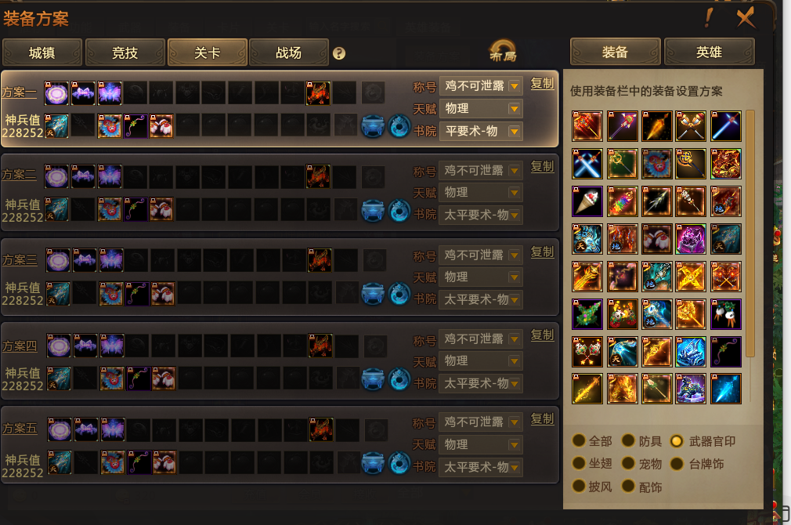The width and height of the screenshot is (791, 525).
Task: Open the 英雄 panel button
Action: tap(710, 52)
